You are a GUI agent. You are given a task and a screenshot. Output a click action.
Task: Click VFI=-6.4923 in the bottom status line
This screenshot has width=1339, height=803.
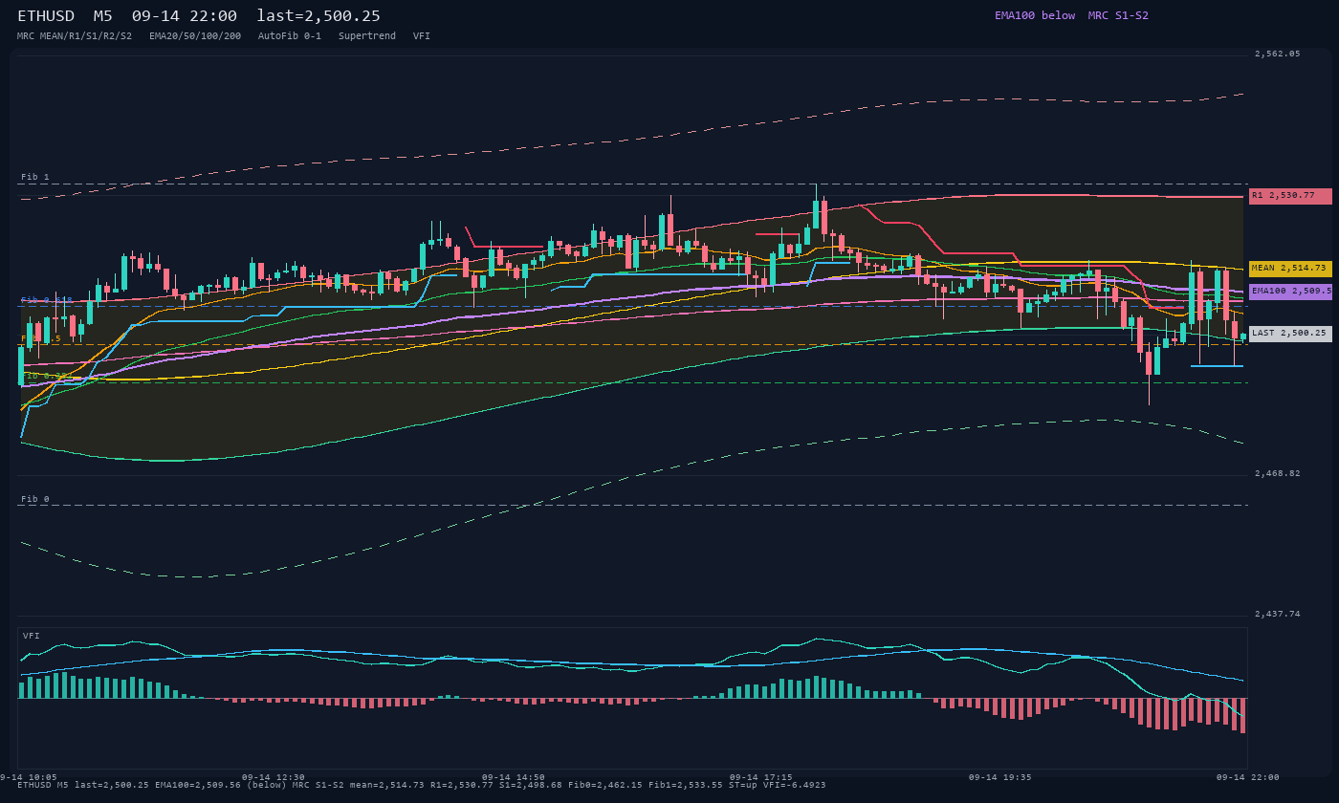[795, 786]
